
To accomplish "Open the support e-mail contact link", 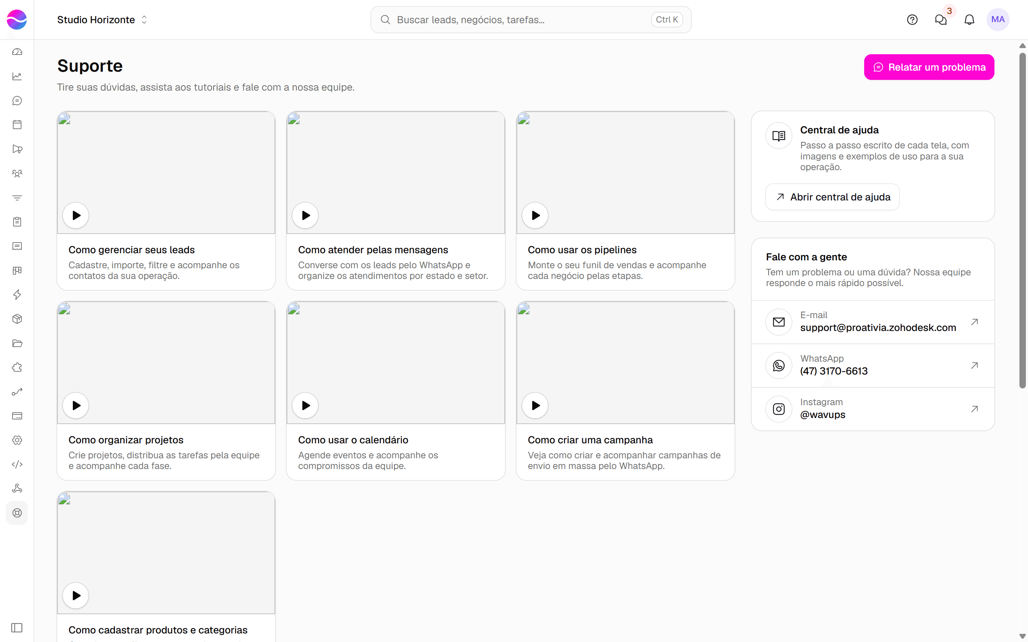I will (x=873, y=322).
